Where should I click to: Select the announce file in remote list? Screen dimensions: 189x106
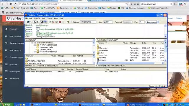click(x=102, y=60)
